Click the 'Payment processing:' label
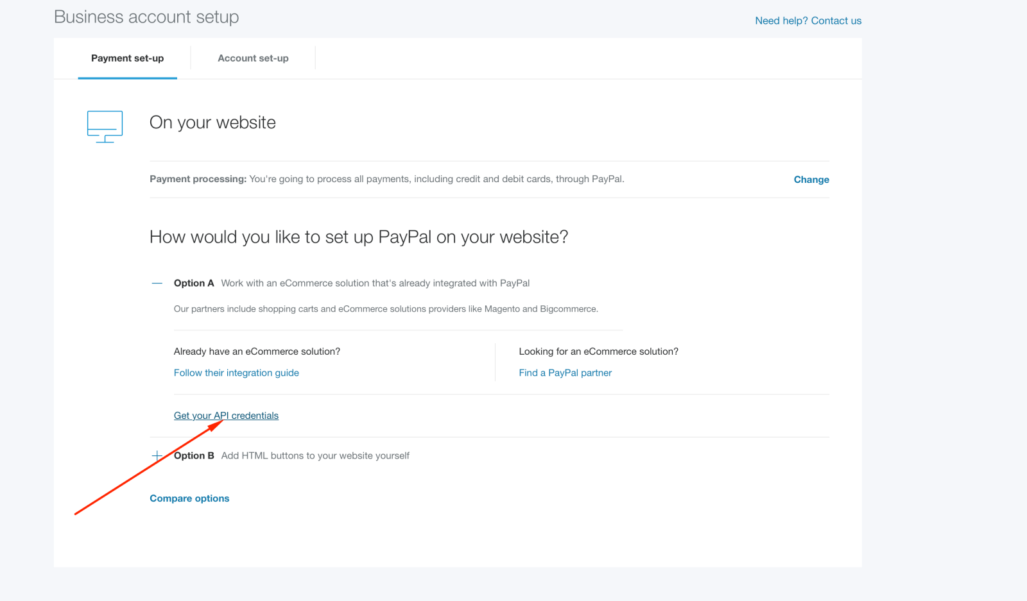The image size is (1027, 601). (x=198, y=179)
